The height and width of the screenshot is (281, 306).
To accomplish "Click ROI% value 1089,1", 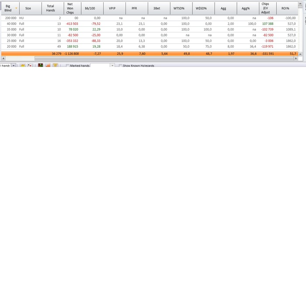I will click(291, 29).
